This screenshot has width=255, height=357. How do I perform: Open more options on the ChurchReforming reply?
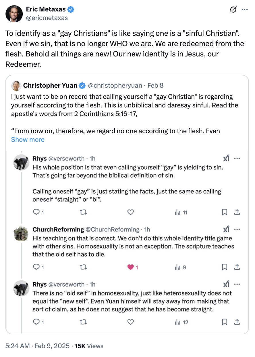click(x=237, y=229)
